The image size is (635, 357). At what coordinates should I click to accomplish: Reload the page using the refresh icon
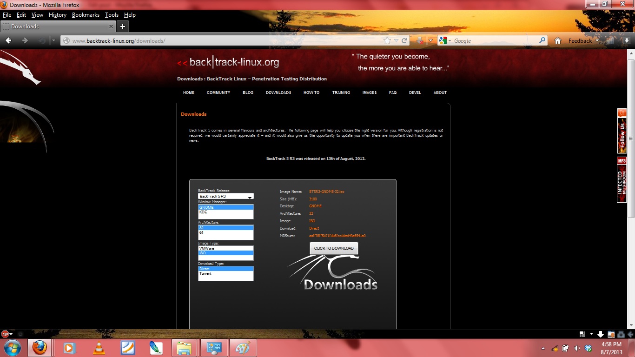404,41
